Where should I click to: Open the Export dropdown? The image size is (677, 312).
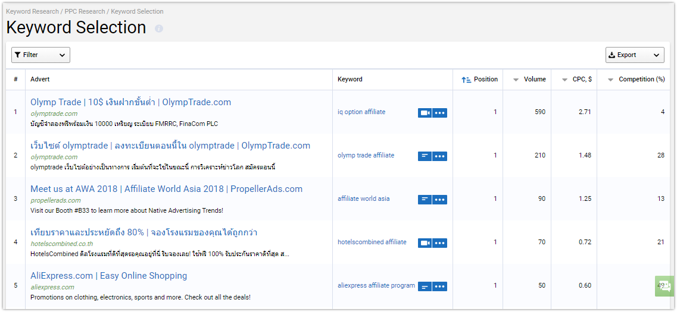pyautogui.click(x=635, y=55)
